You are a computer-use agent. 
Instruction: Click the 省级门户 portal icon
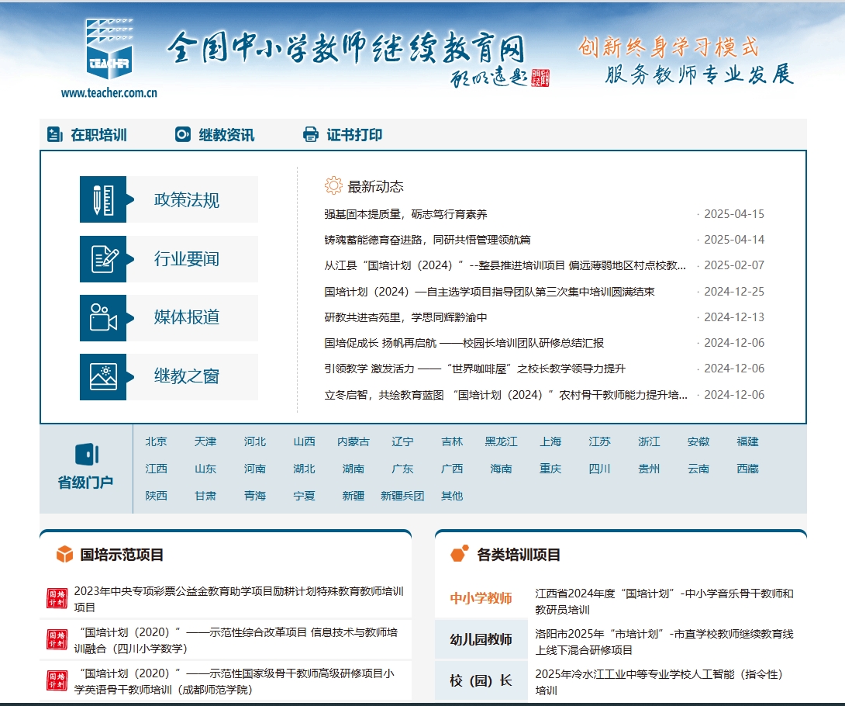(87, 454)
